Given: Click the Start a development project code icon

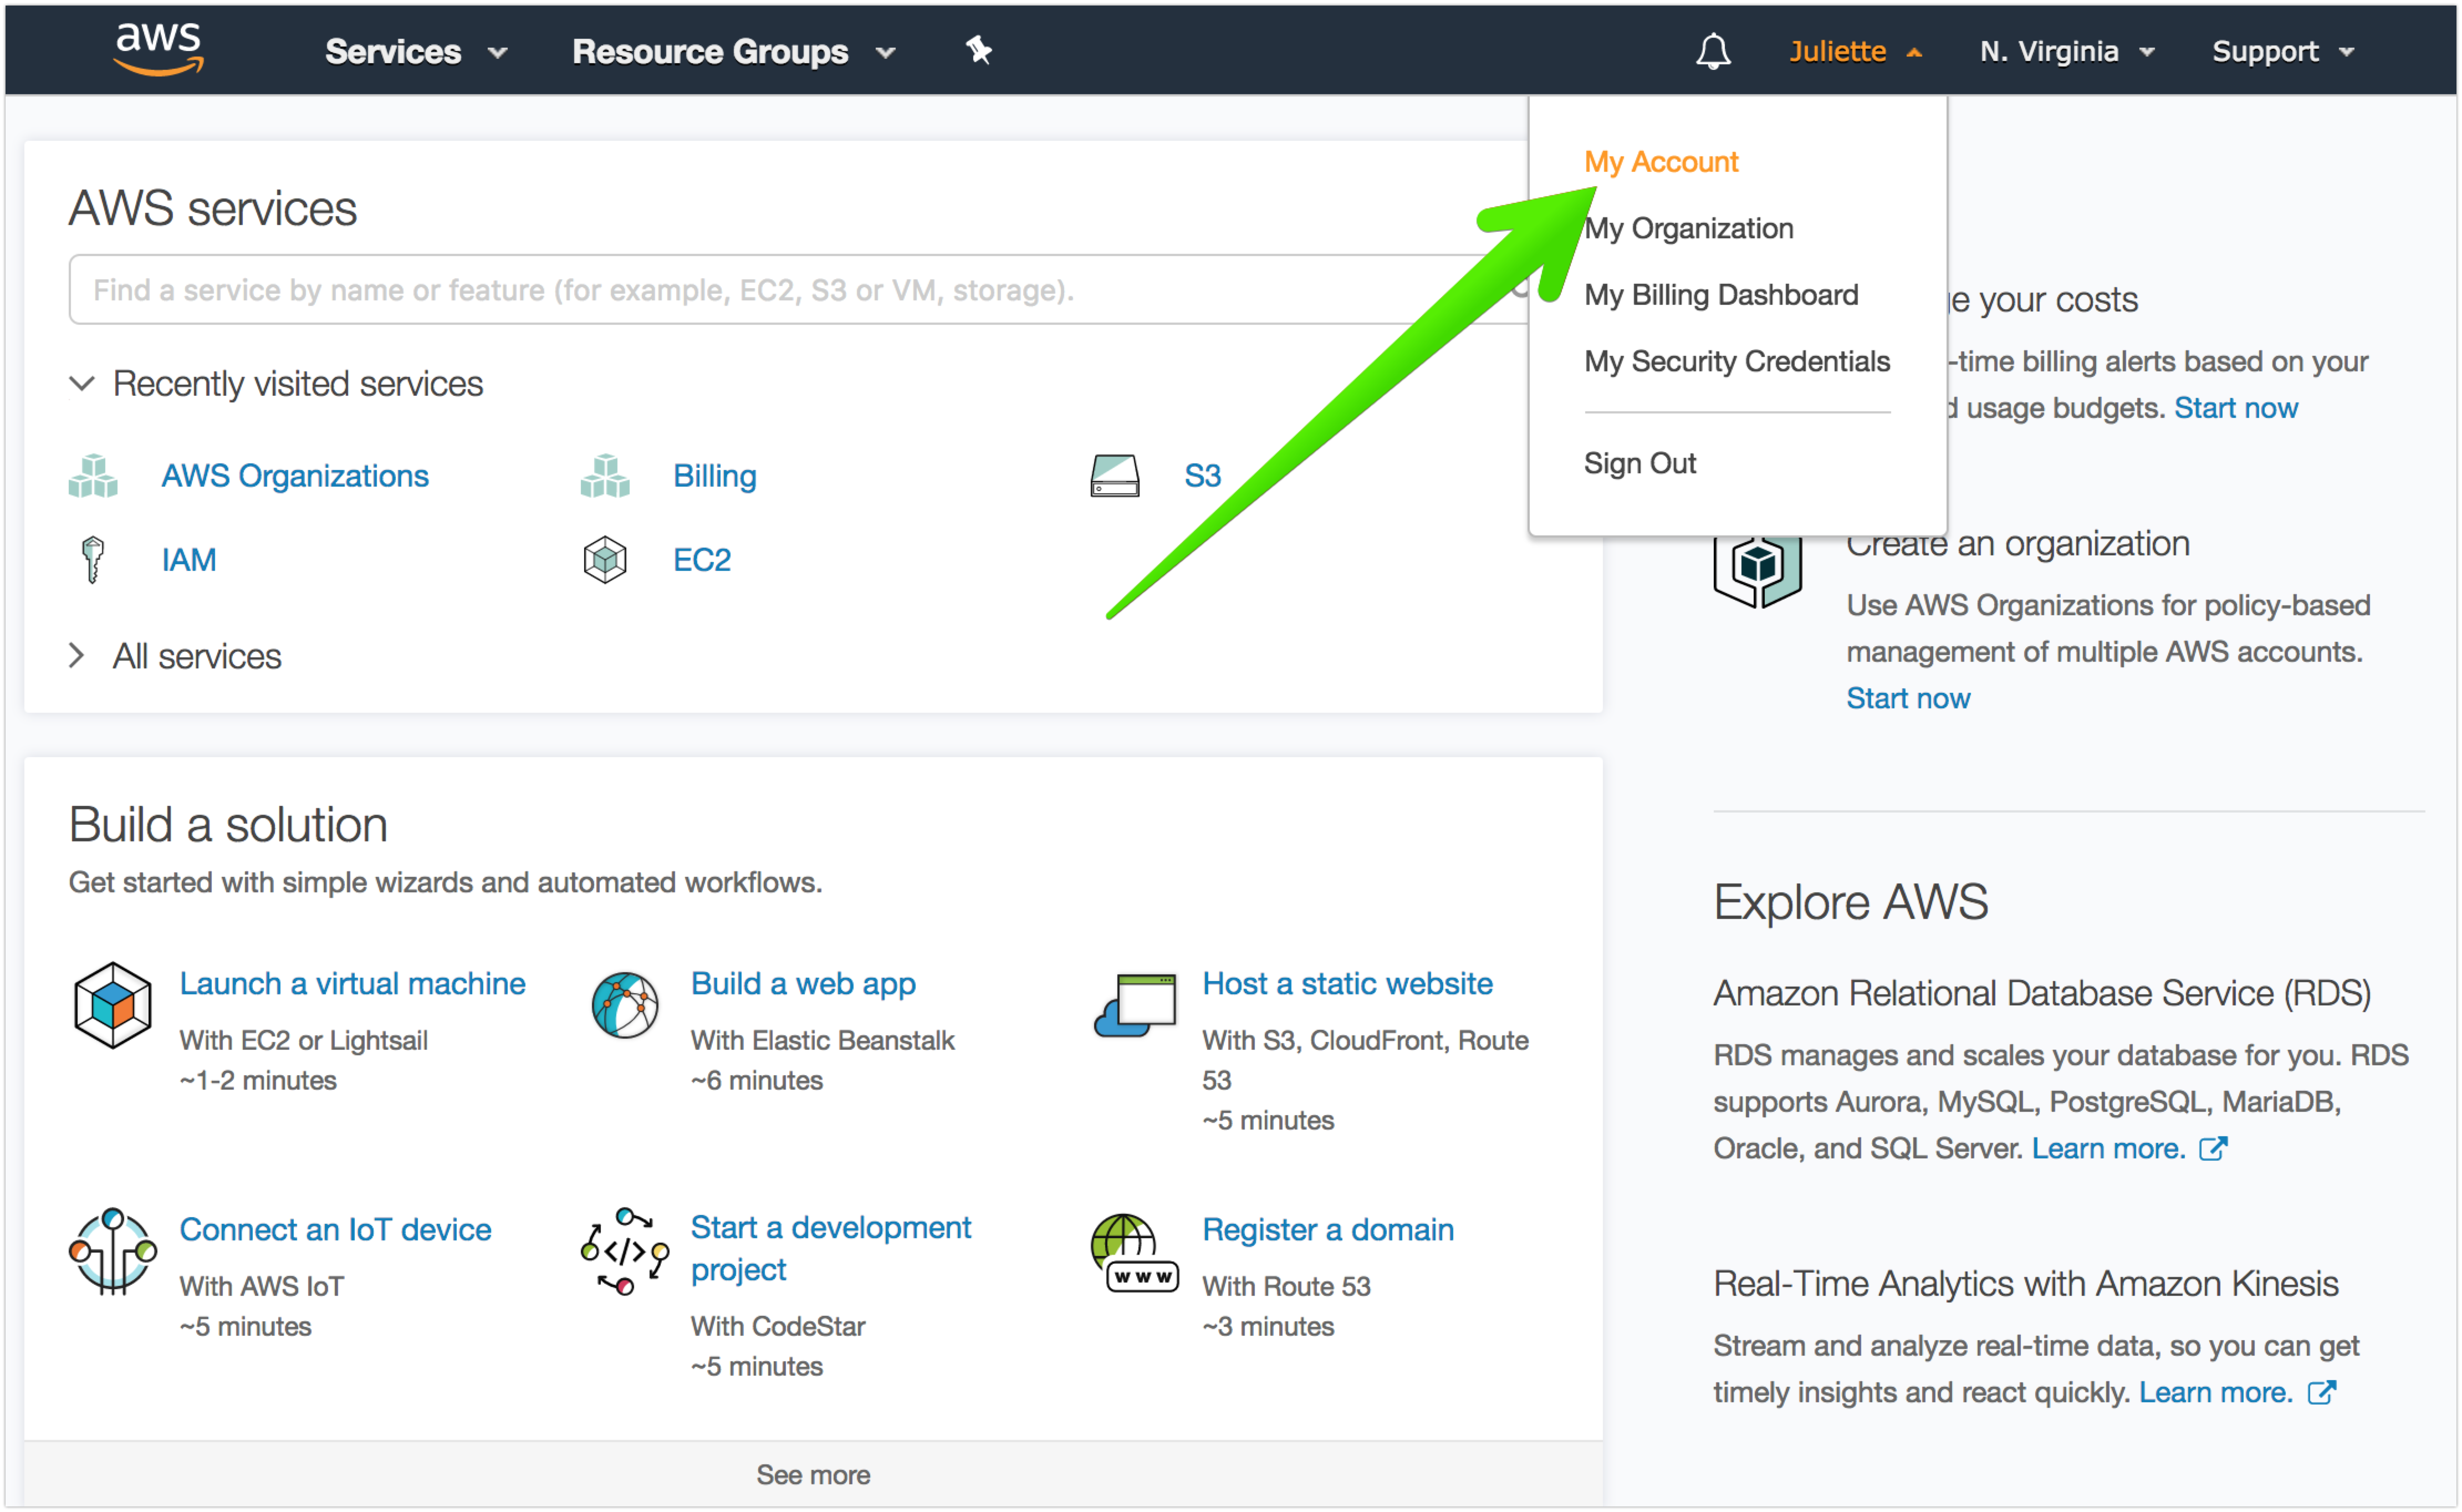Looking at the screenshot, I should pyautogui.click(x=625, y=1251).
